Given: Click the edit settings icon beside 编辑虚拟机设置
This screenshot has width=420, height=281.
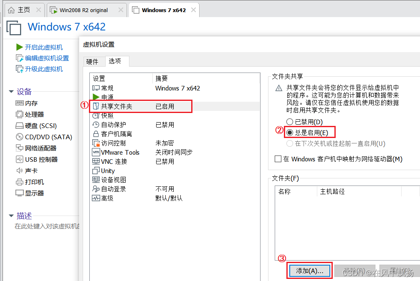Looking at the screenshot, I should click(20, 58).
